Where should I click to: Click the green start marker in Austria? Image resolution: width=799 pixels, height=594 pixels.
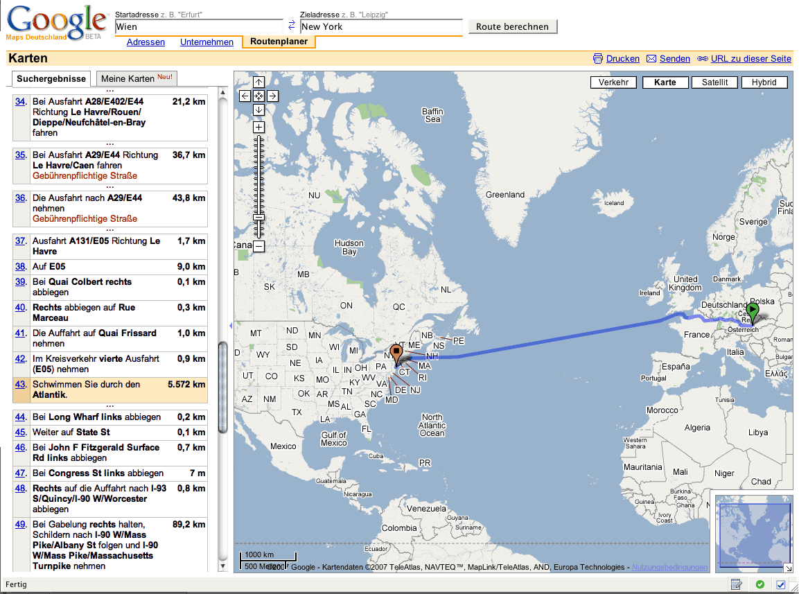(752, 313)
